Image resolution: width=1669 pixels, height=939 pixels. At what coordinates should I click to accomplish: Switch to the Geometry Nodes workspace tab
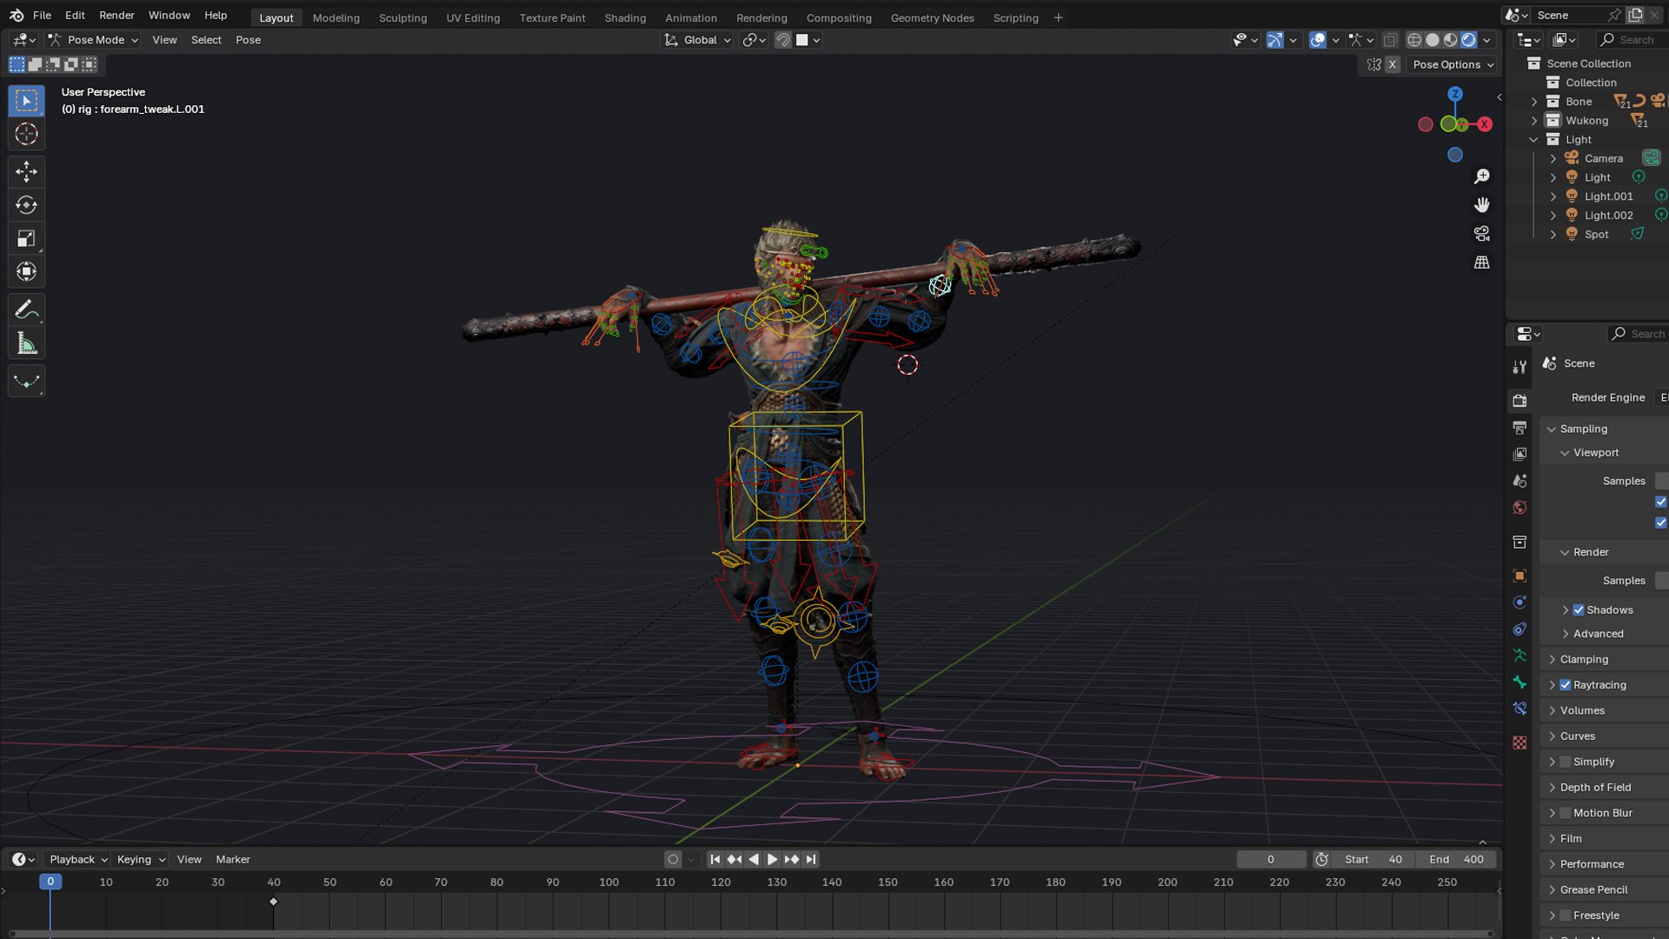(x=932, y=17)
